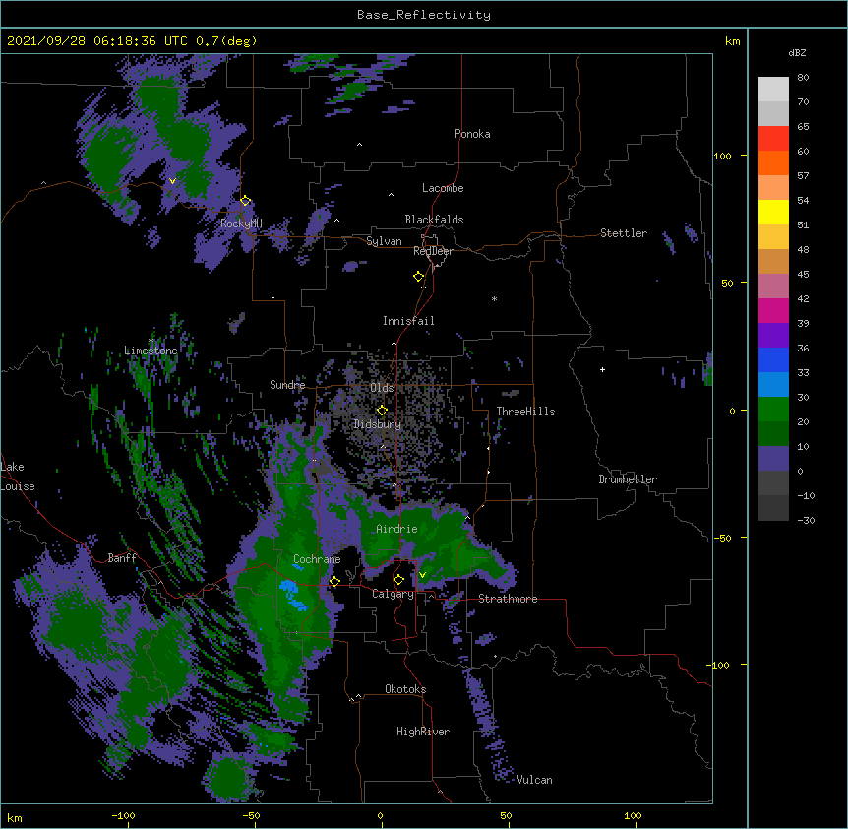Click the yellow diamond marker south of RedDeer

[419, 277]
